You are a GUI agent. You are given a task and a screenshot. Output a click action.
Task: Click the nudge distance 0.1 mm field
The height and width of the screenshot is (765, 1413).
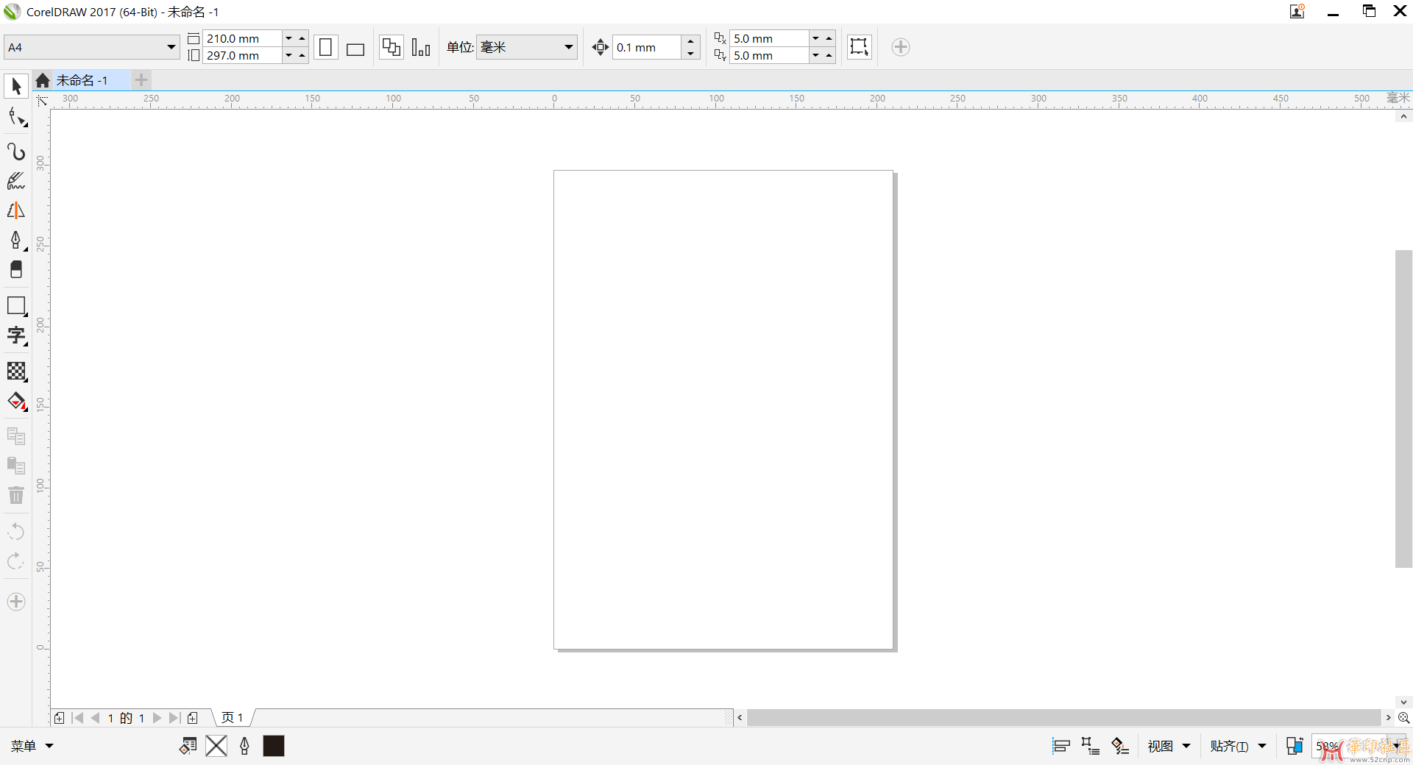point(647,47)
